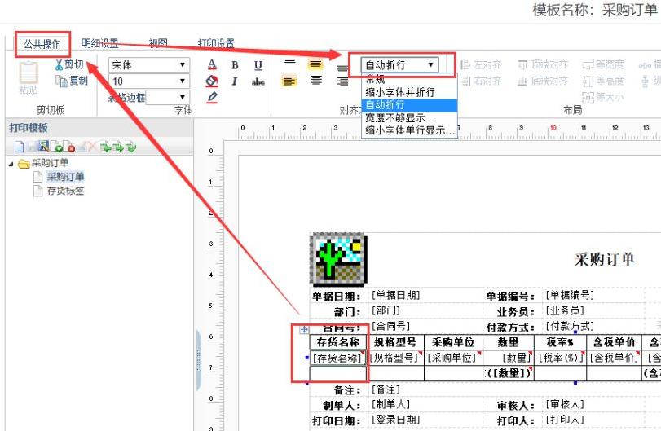The width and height of the screenshot is (661, 431).
Task: Select the cactus logo image on the template
Action: 337,260
